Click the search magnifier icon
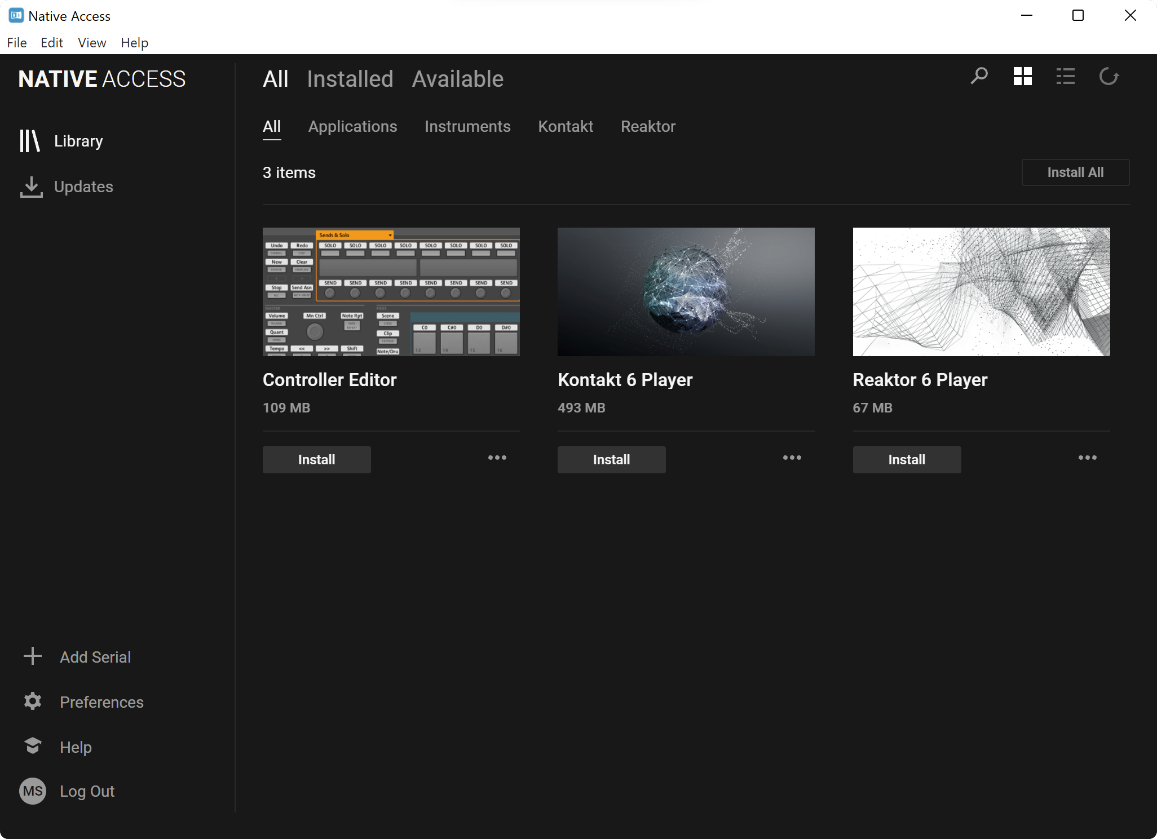Screen dimensions: 1157x839 coord(979,76)
